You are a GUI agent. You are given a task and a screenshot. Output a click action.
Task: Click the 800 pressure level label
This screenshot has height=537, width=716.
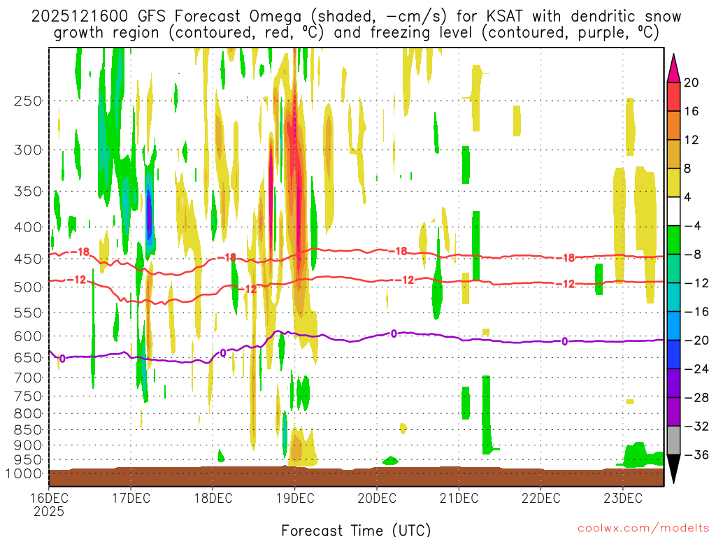coord(28,414)
